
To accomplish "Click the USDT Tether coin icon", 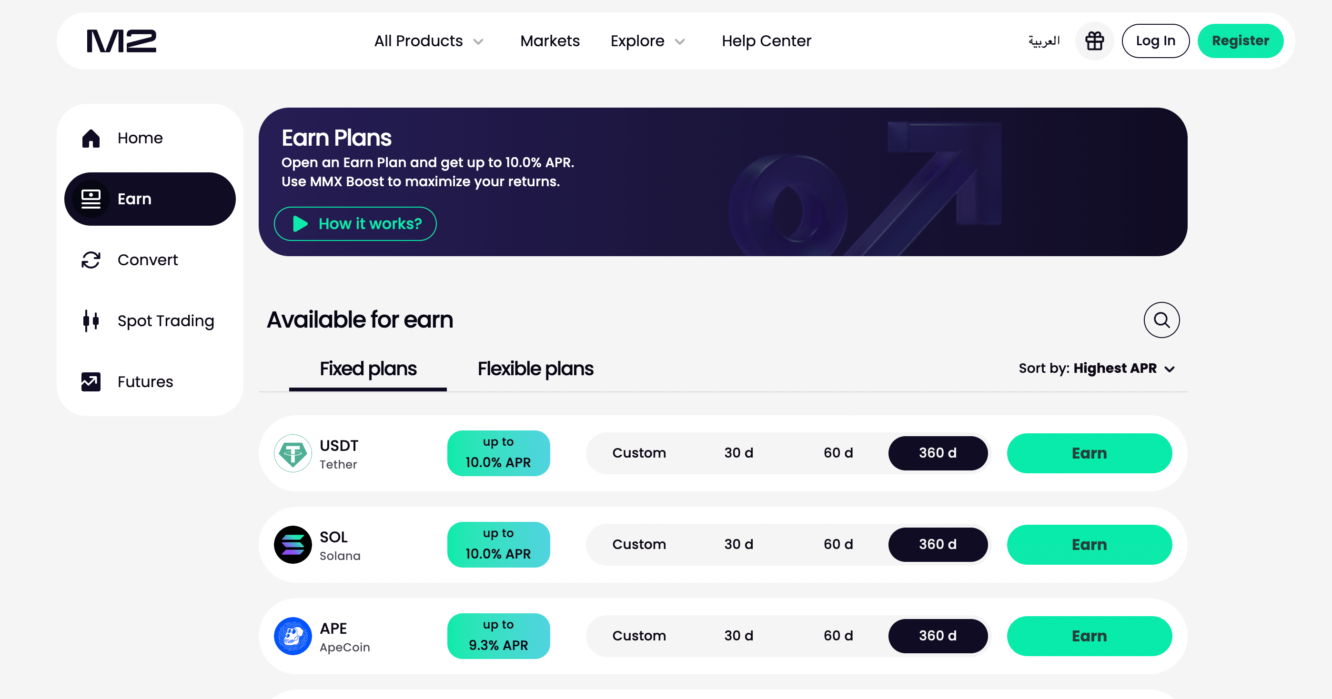I will pyautogui.click(x=293, y=453).
